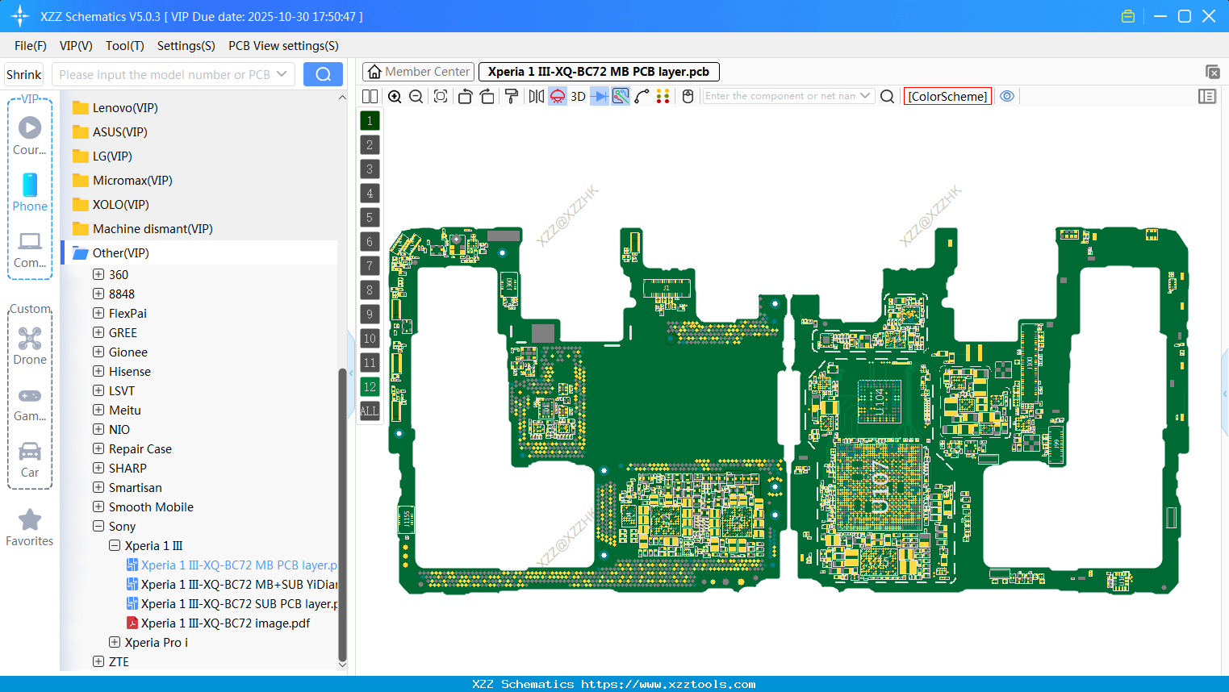Image resolution: width=1229 pixels, height=692 pixels.
Task: Click the ColorScheme button
Action: point(947,96)
